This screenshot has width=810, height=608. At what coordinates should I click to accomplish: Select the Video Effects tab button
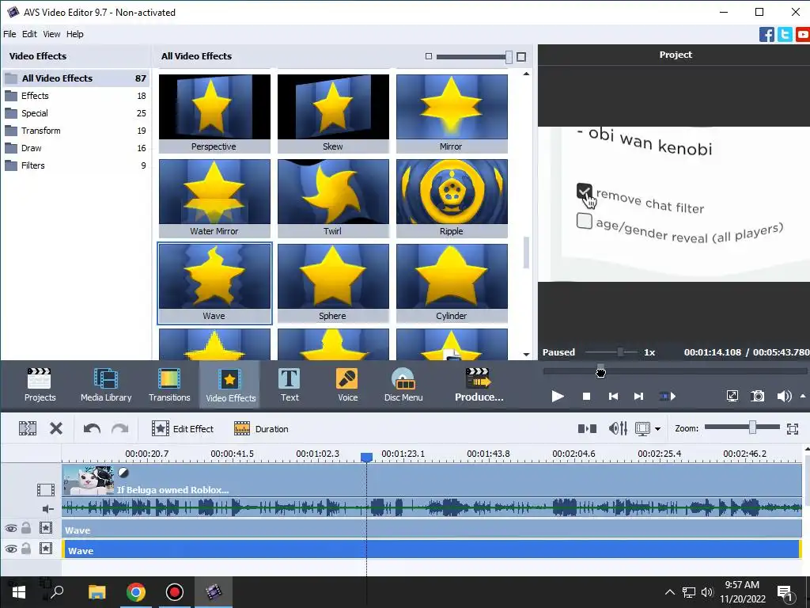(230, 385)
